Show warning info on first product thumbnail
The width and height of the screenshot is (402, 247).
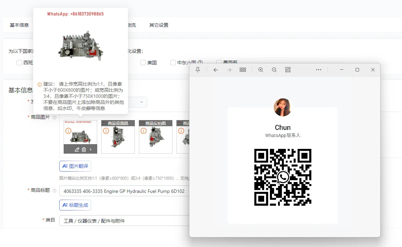(x=68, y=131)
